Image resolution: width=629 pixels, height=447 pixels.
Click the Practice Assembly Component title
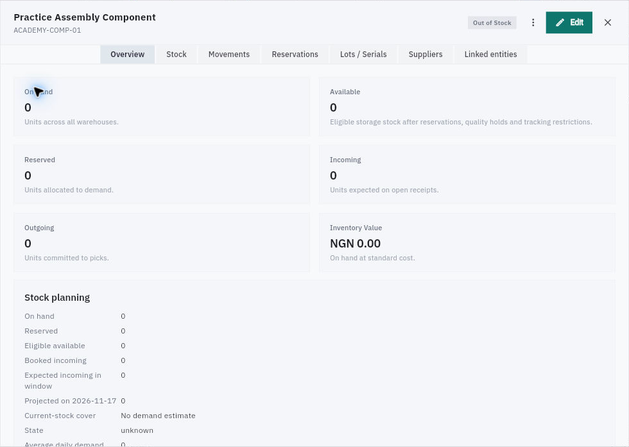[85, 17]
